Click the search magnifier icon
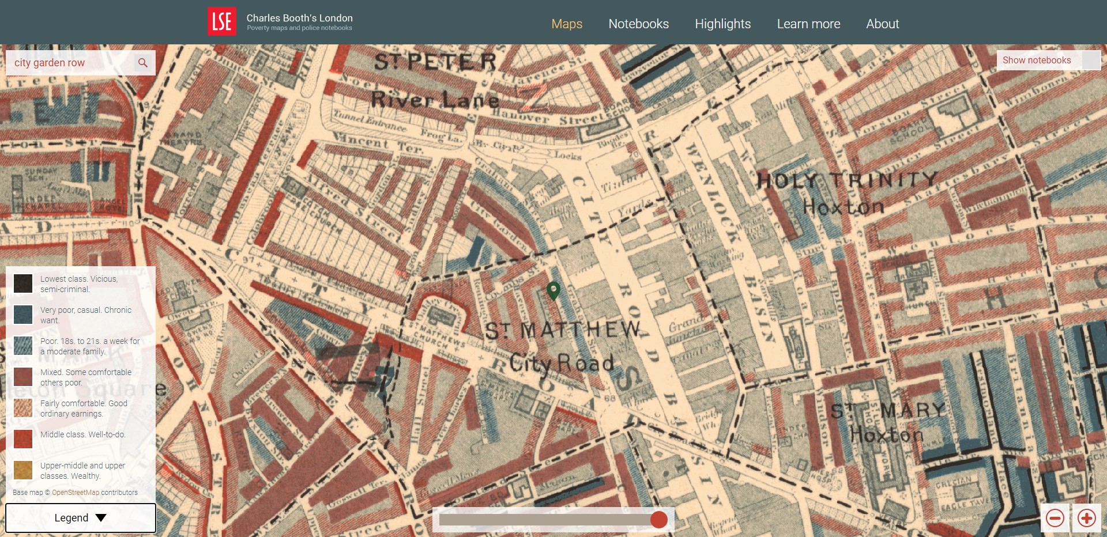 [x=143, y=63]
